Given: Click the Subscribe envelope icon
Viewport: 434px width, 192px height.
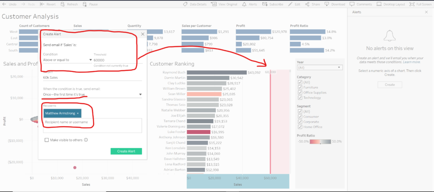Looking at the screenshot, I should (265, 4).
